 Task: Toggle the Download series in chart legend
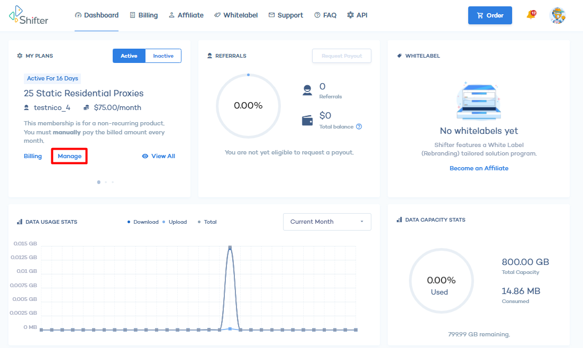143,222
